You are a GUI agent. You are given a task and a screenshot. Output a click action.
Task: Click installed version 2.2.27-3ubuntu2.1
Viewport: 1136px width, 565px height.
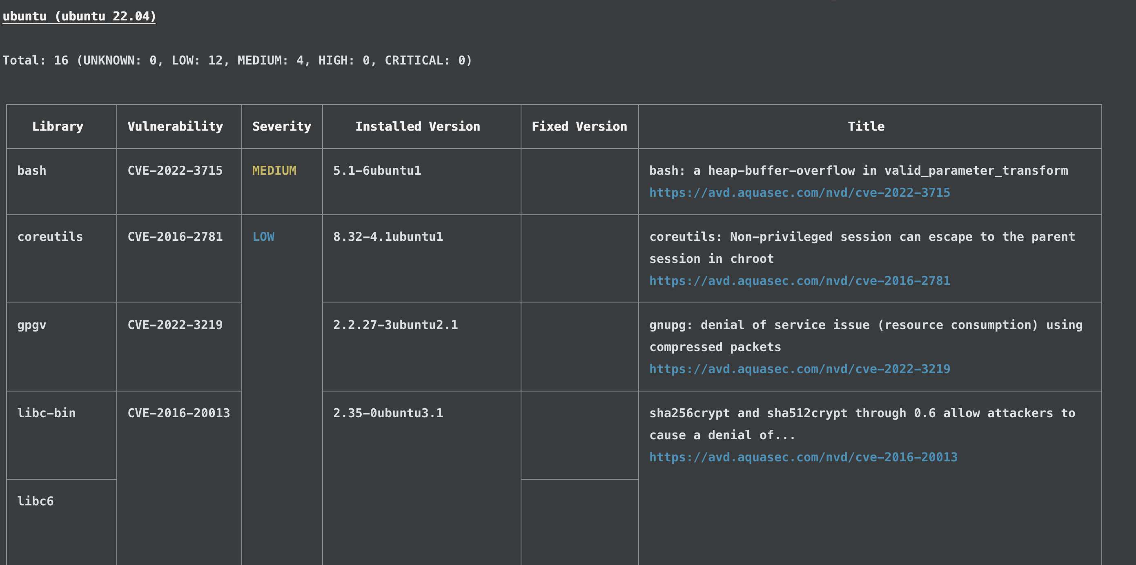[395, 325]
